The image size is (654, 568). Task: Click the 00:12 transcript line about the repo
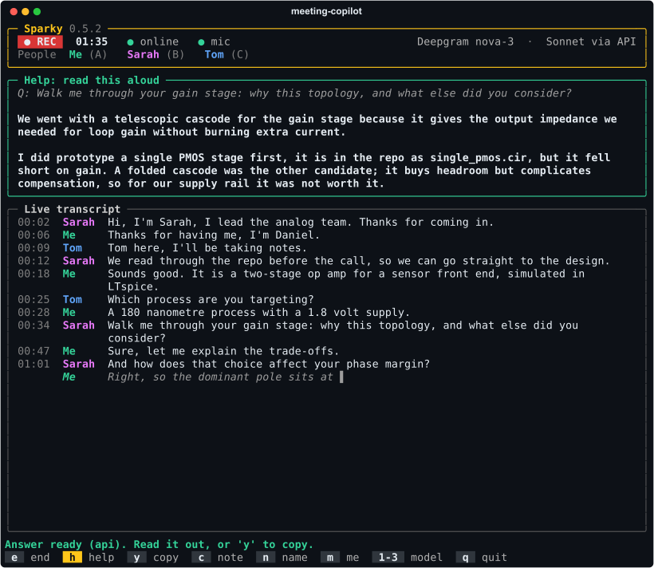(x=313, y=261)
